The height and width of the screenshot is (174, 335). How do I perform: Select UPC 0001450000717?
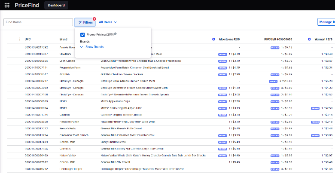click(x=37, y=81)
